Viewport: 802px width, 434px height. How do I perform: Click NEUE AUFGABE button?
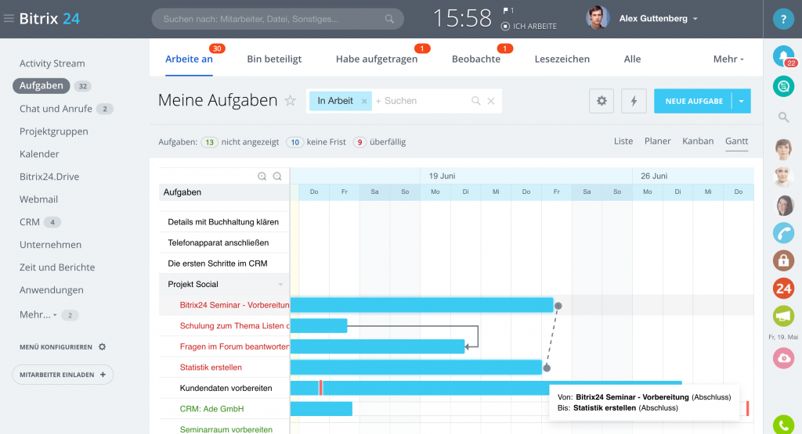tap(694, 101)
